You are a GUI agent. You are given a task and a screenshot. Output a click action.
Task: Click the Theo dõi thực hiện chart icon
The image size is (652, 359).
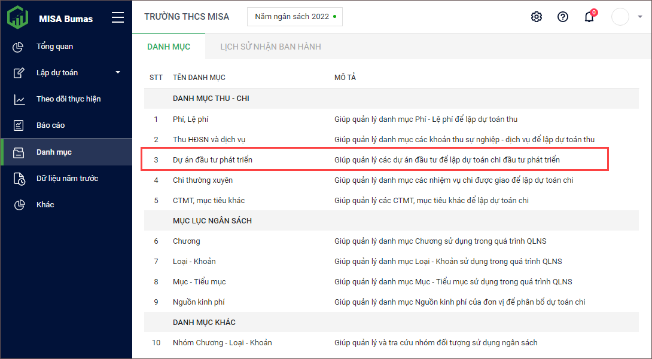(x=19, y=99)
